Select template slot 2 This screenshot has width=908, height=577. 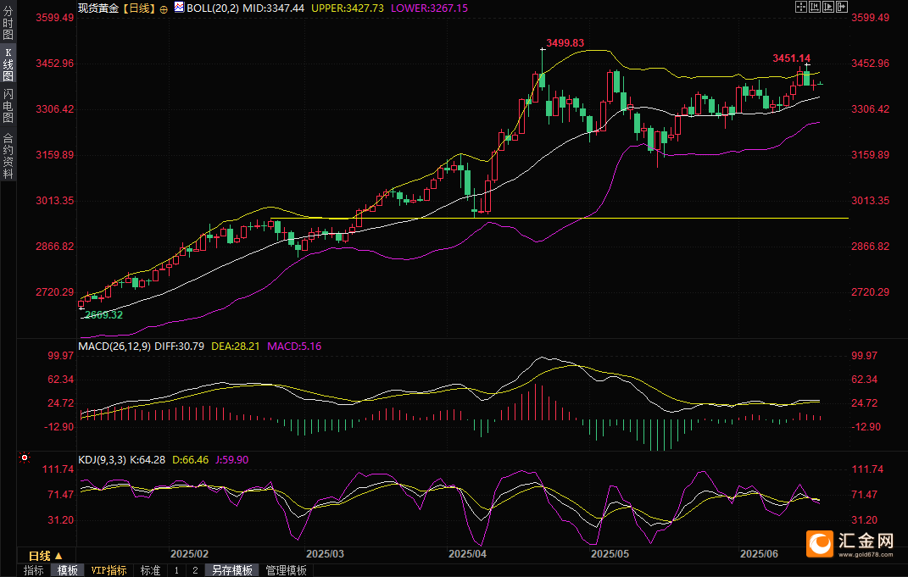tap(194, 570)
